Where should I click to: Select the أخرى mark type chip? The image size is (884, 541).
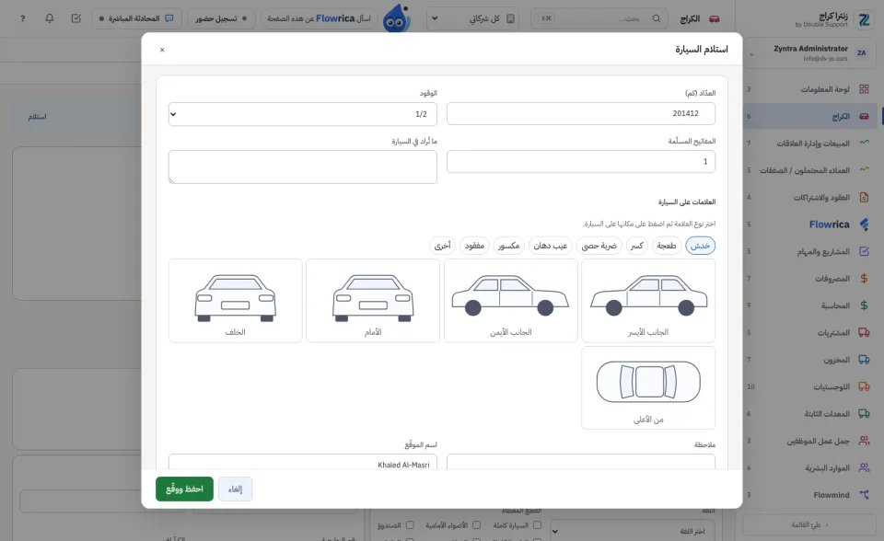click(x=443, y=246)
